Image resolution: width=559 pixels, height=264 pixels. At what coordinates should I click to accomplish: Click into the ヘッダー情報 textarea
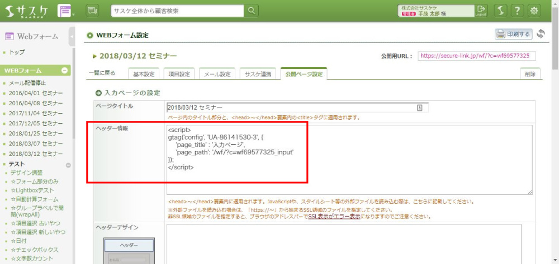coord(349,159)
